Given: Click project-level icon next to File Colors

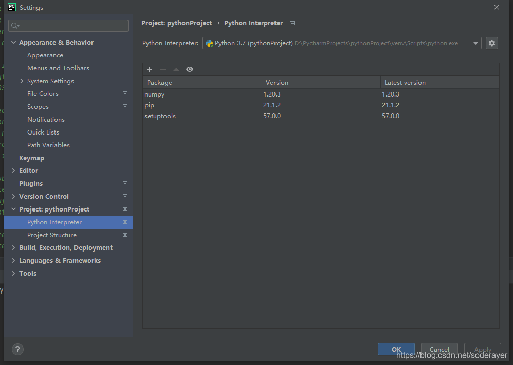Looking at the screenshot, I should pos(125,94).
